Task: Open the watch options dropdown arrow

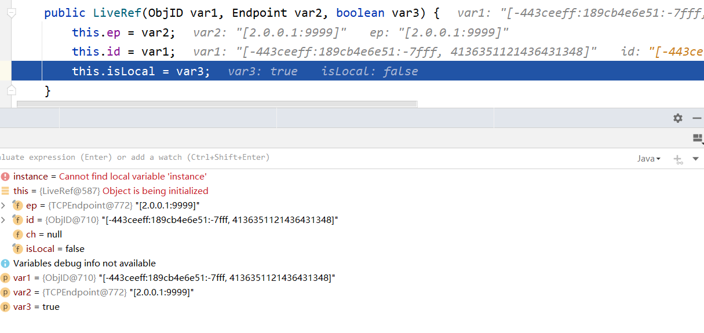Action: 696,159
